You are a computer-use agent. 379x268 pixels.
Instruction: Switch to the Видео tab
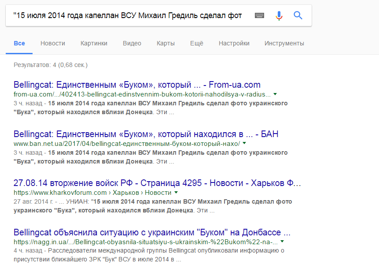coord(132,43)
